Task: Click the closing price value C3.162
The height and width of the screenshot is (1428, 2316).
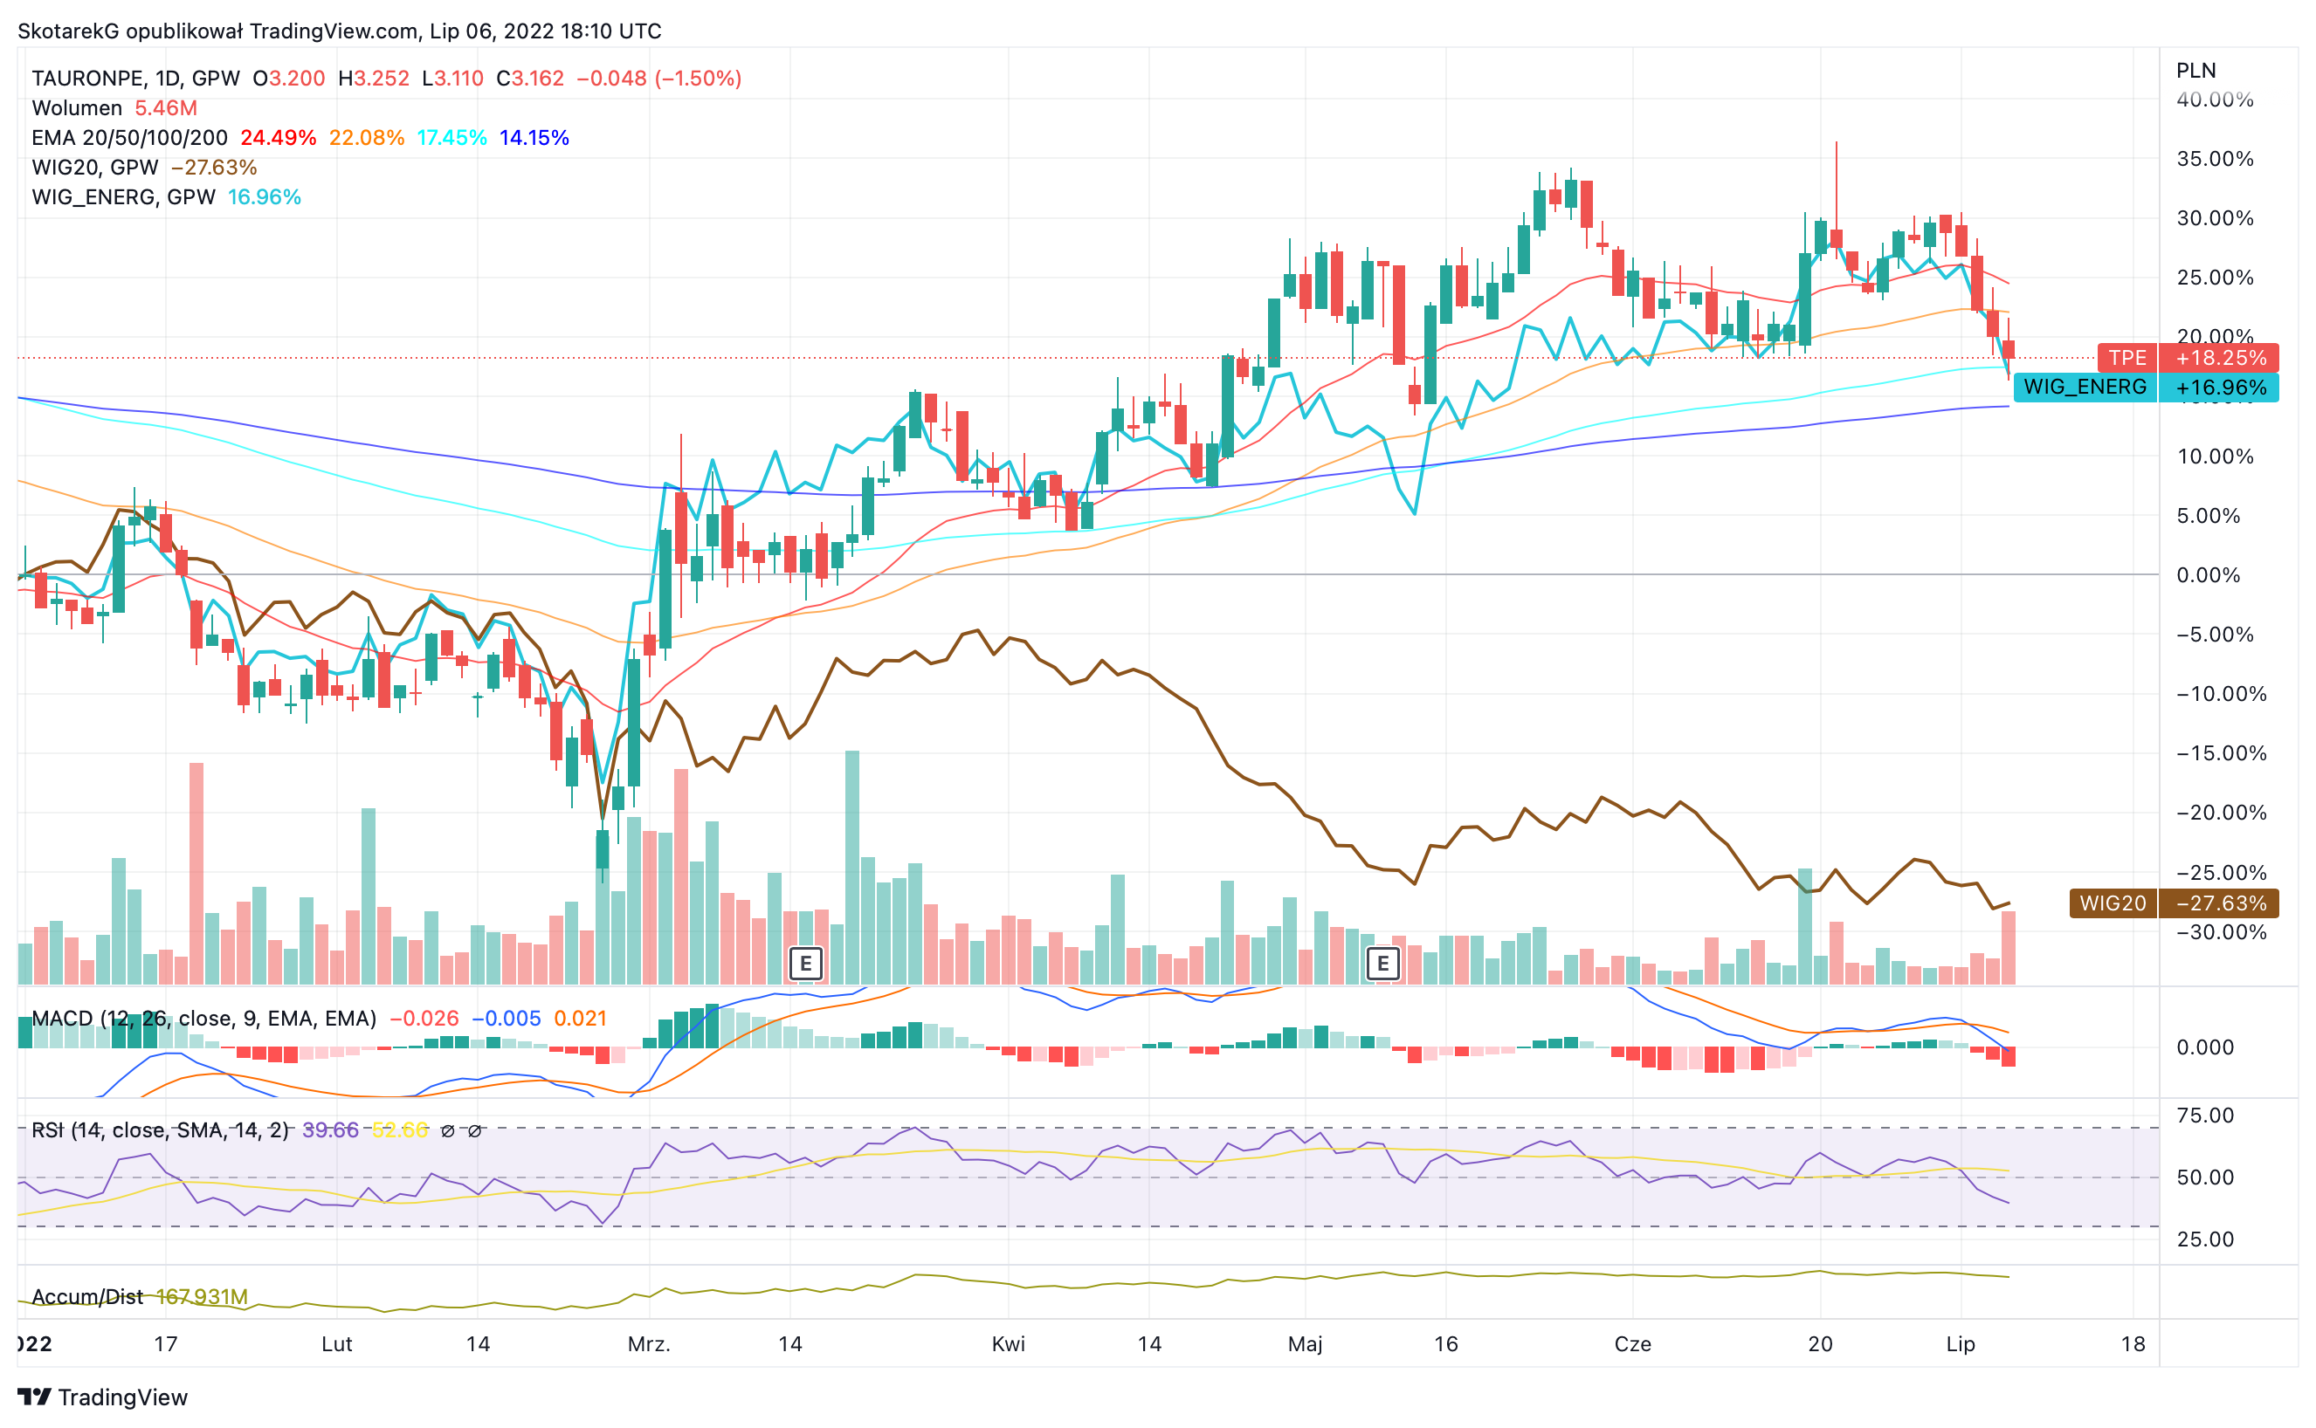Action: (x=530, y=79)
